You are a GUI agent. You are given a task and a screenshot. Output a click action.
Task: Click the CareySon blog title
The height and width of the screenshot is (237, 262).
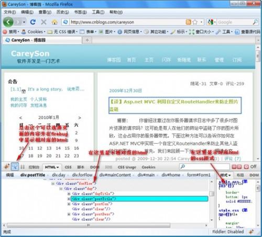(x=30, y=53)
